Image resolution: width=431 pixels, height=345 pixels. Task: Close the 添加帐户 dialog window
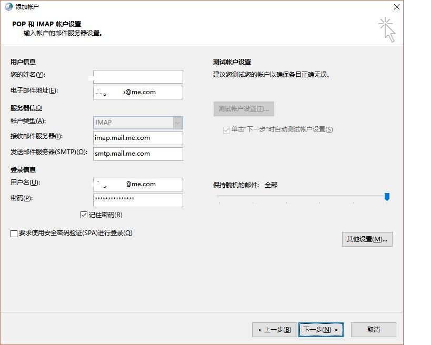tap(397, 7)
